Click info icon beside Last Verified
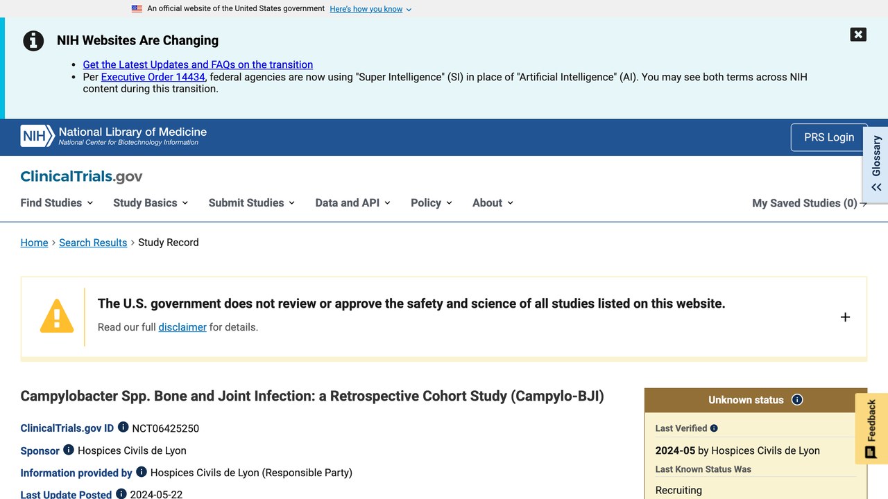Viewport: 888px width, 499px height. (x=714, y=428)
